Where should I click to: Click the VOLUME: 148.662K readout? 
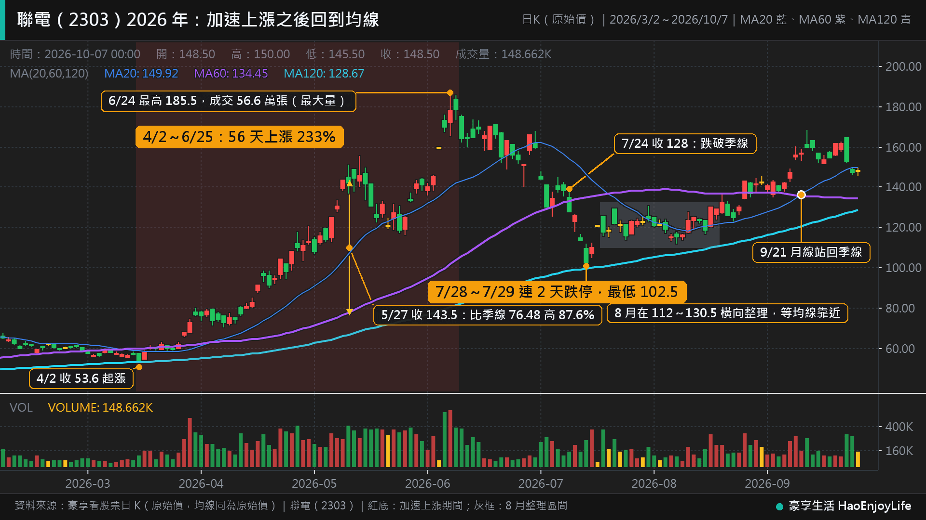pos(100,407)
